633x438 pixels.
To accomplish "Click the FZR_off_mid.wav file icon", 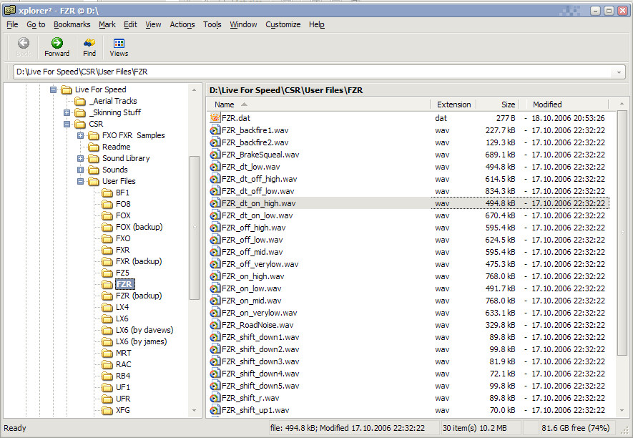I will tap(215, 252).
